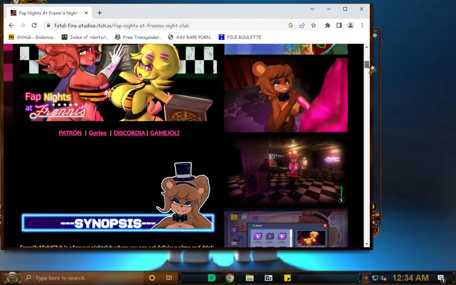Click the browser back arrow
Viewport: 456px width, 285px height.
11,25
